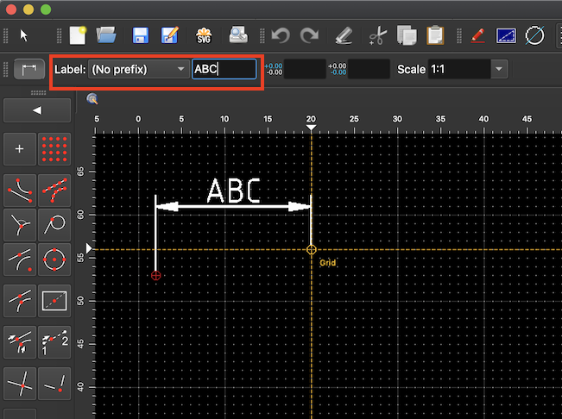Image resolution: width=562 pixels, height=419 pixels.
Task: Save the drawing with the floppy icon
Action: 141,35
